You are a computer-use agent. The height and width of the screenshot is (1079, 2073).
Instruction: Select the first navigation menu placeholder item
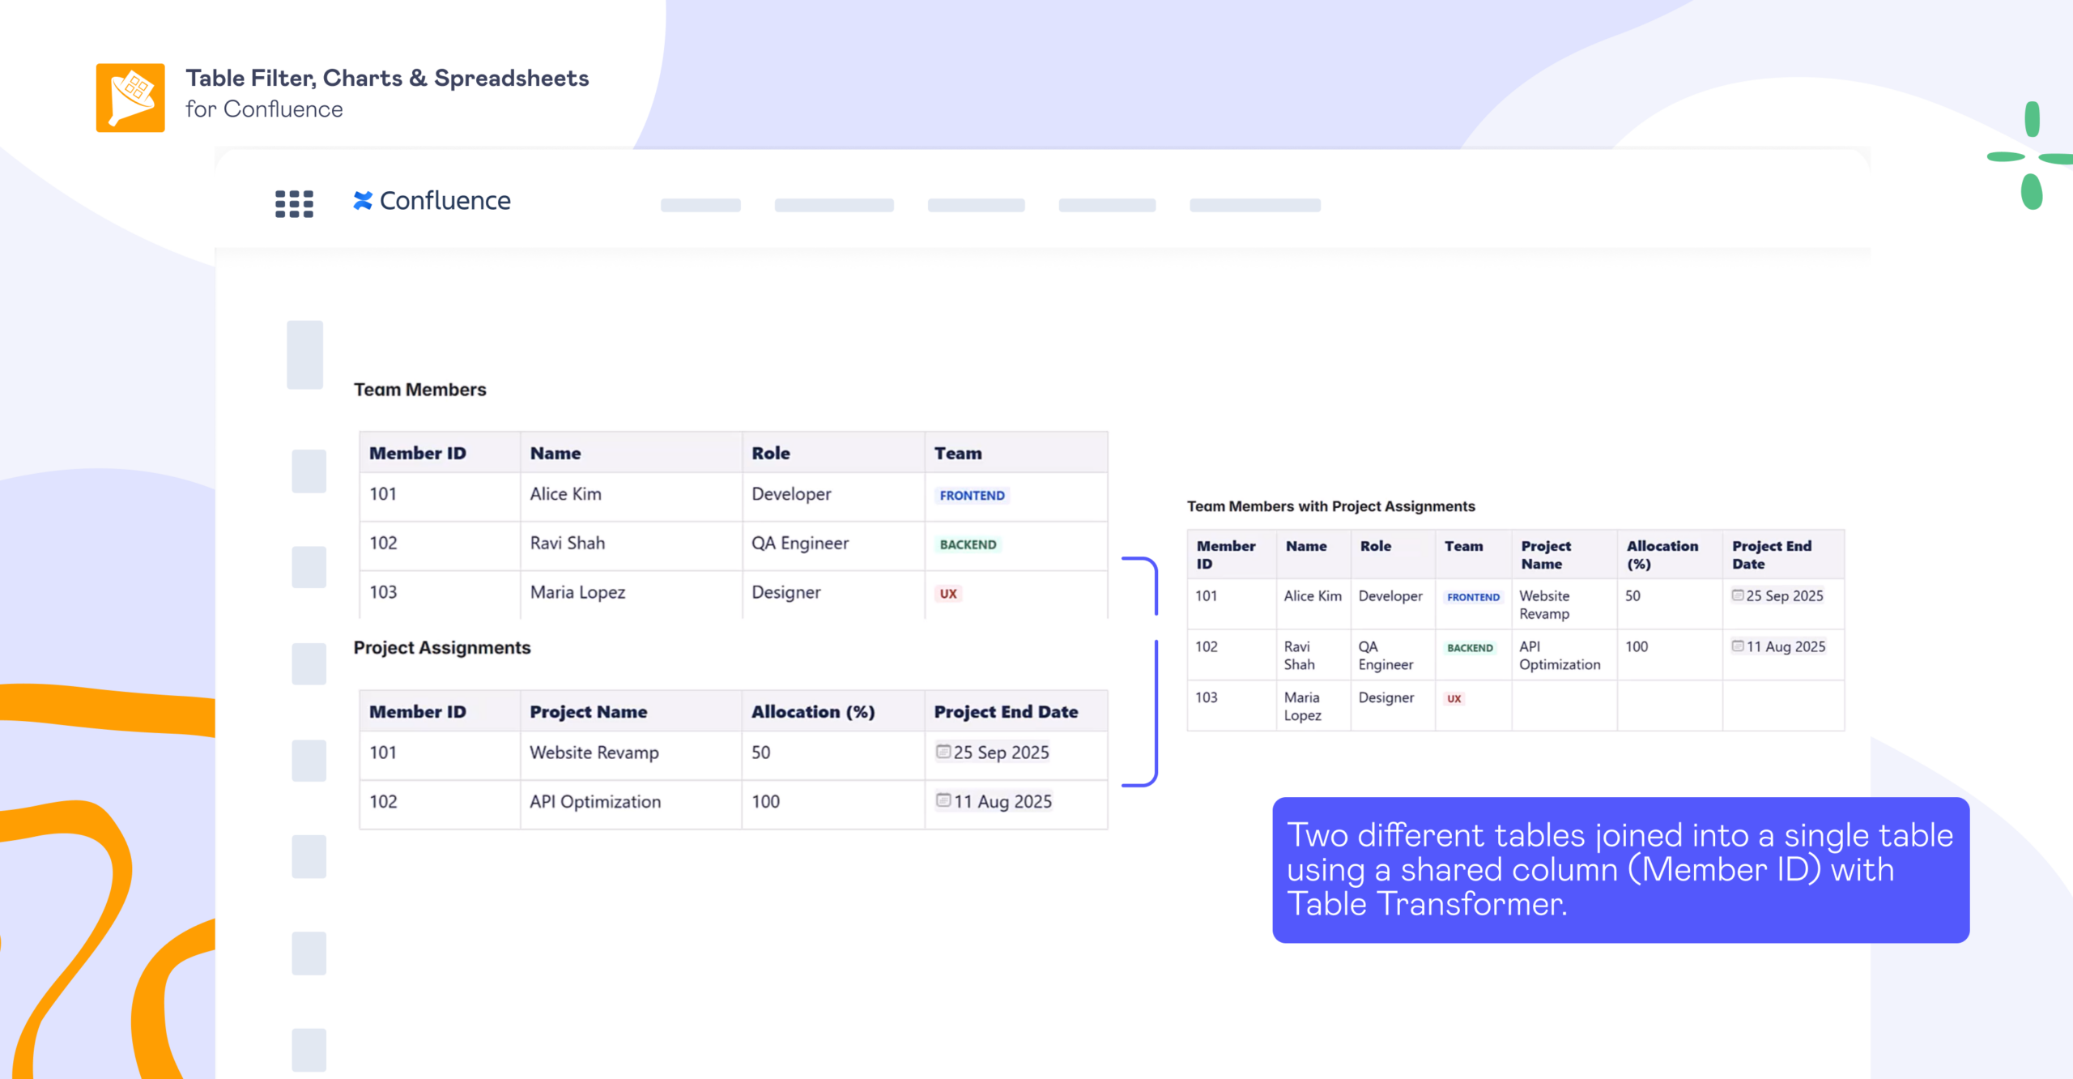(x=700, y=204)
